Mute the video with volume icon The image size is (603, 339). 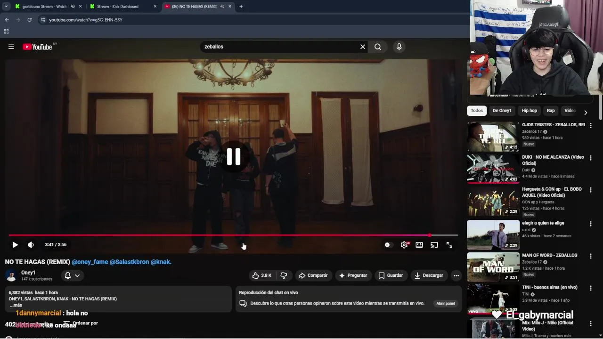[x=31, y=245]
